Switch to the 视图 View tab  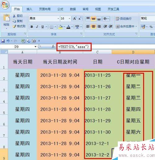[98, 9]
